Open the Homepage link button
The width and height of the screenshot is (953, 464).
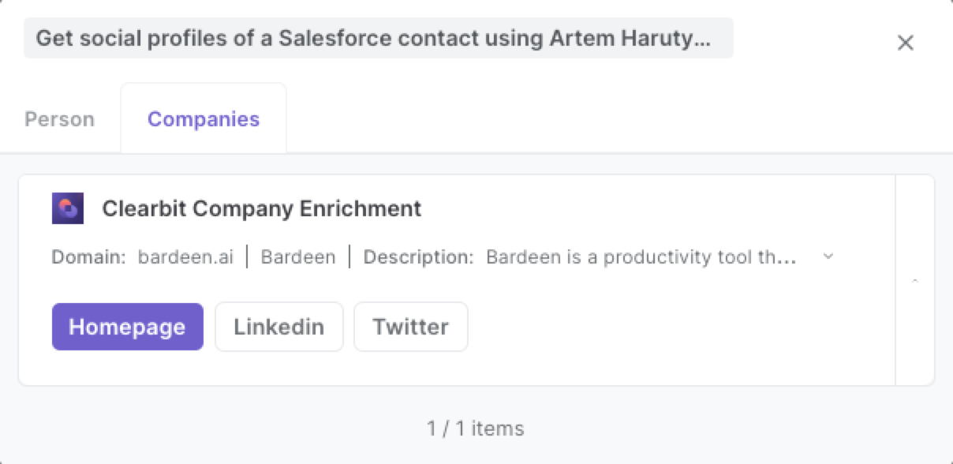(128, 327)
